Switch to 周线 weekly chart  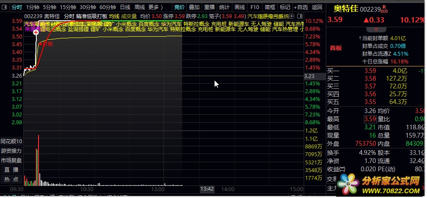tap(140, 7)
